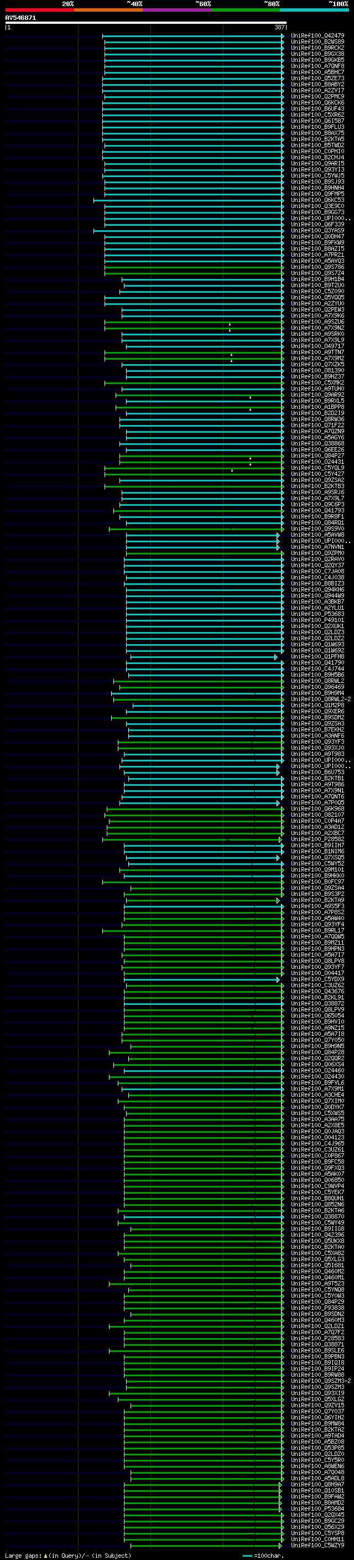
Task: Choose the UniRef100_B6UF43 entry
Action: pos(317,108)
